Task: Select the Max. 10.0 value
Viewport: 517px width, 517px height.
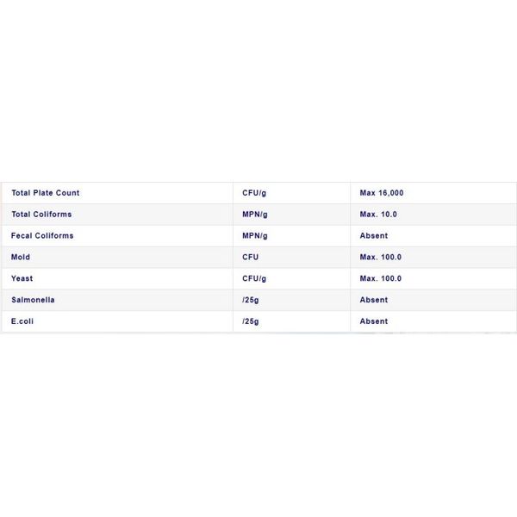Action: click(378, 215)
